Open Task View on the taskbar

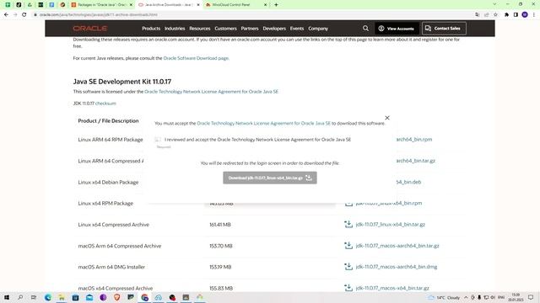pyautogui.click(x=34, y=297)
